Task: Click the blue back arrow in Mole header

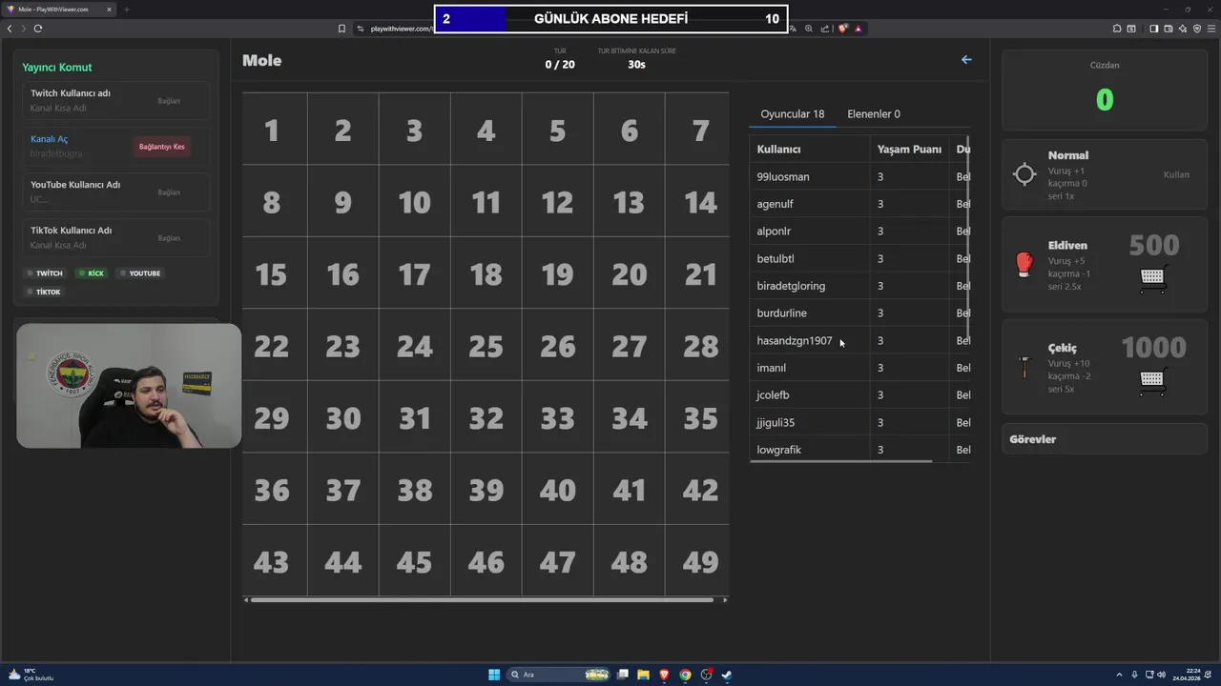Action: (x=966, y=60)
